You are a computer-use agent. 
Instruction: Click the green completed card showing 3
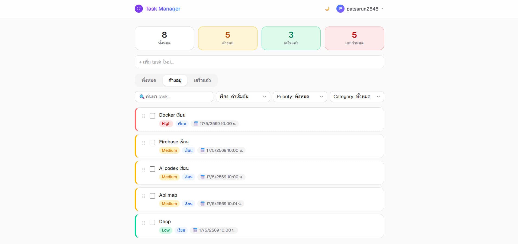[x=291, y=38]
